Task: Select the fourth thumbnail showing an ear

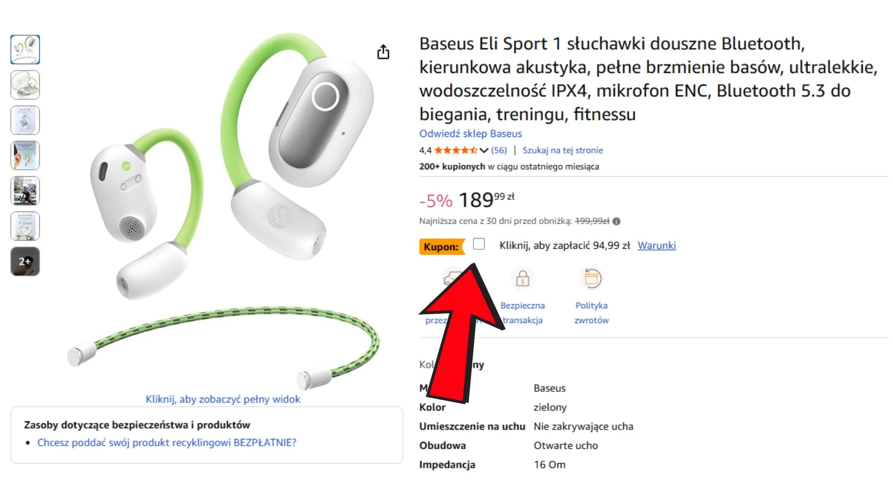Action: 25,155
